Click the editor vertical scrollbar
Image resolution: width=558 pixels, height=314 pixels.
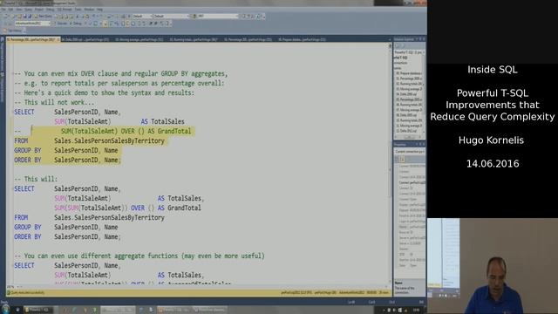pyautogui.click(x=390, y=164)
